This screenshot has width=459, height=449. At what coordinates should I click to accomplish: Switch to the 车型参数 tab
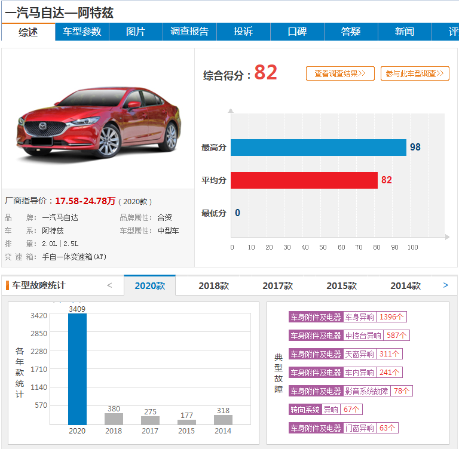[82, 32]
